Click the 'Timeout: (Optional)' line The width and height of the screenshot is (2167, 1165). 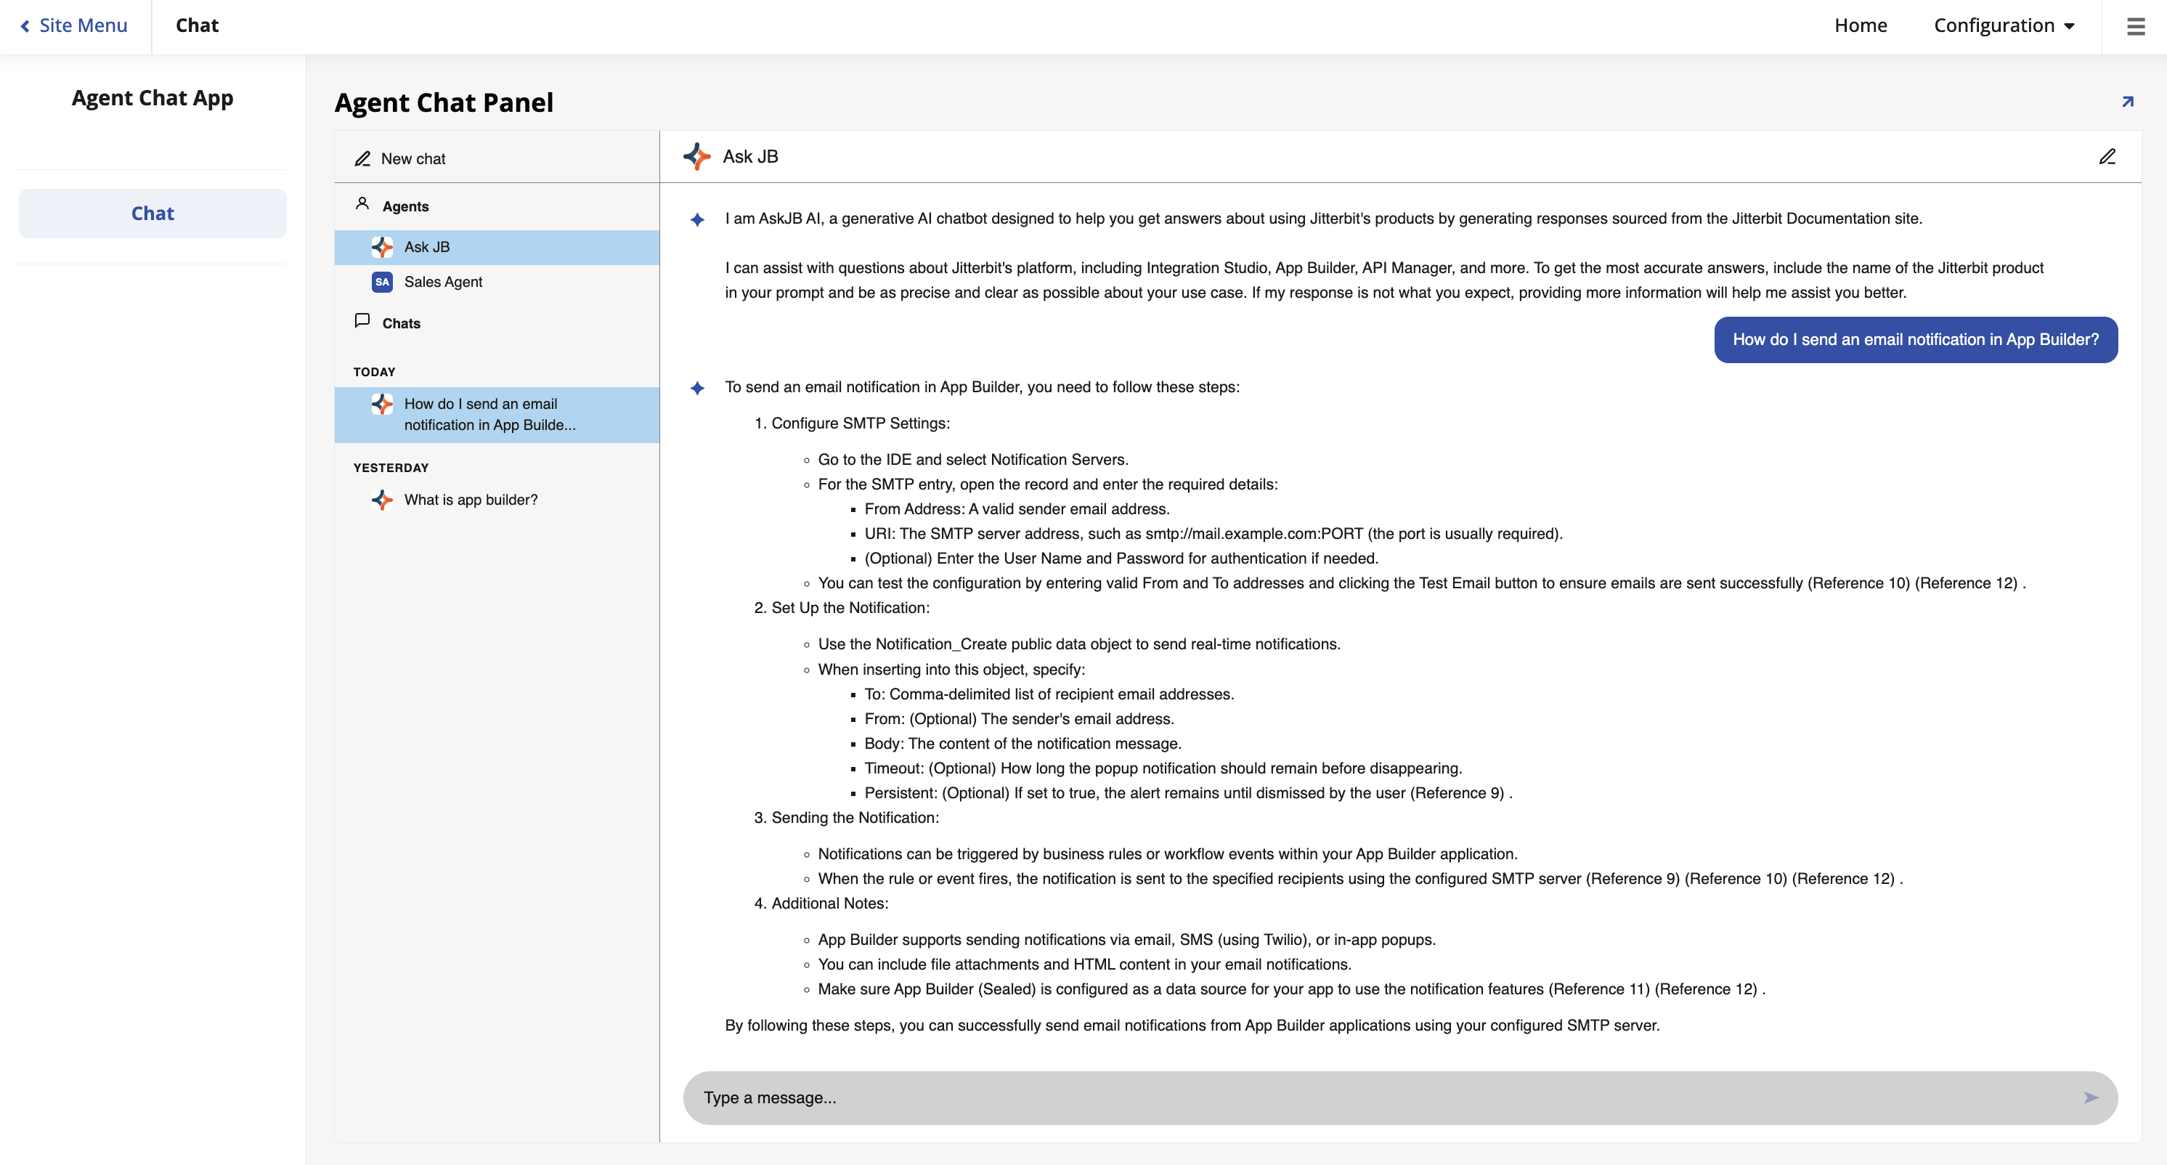coord(1163,769)
